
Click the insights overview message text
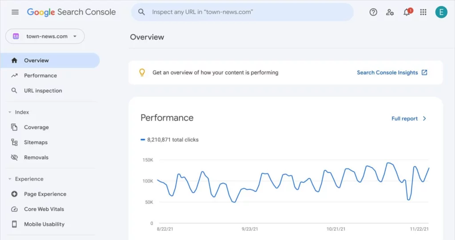(216, 72)
